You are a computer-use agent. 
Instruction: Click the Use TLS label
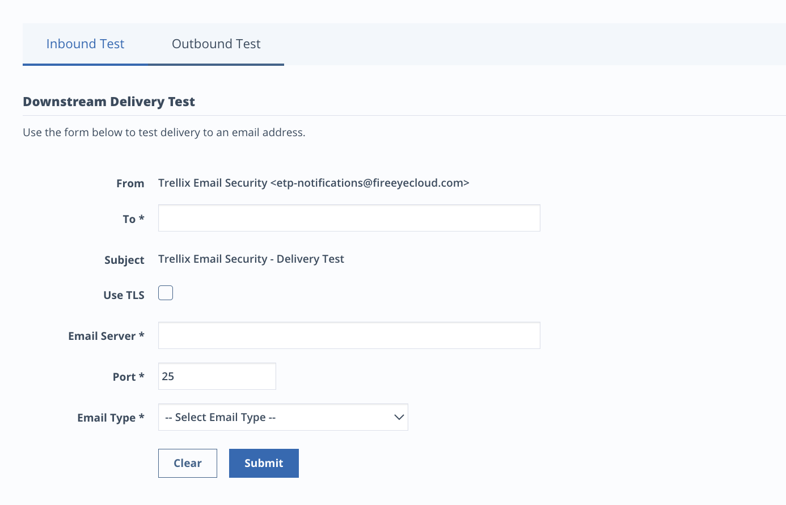pyautogui.click(x=124, y=295)
